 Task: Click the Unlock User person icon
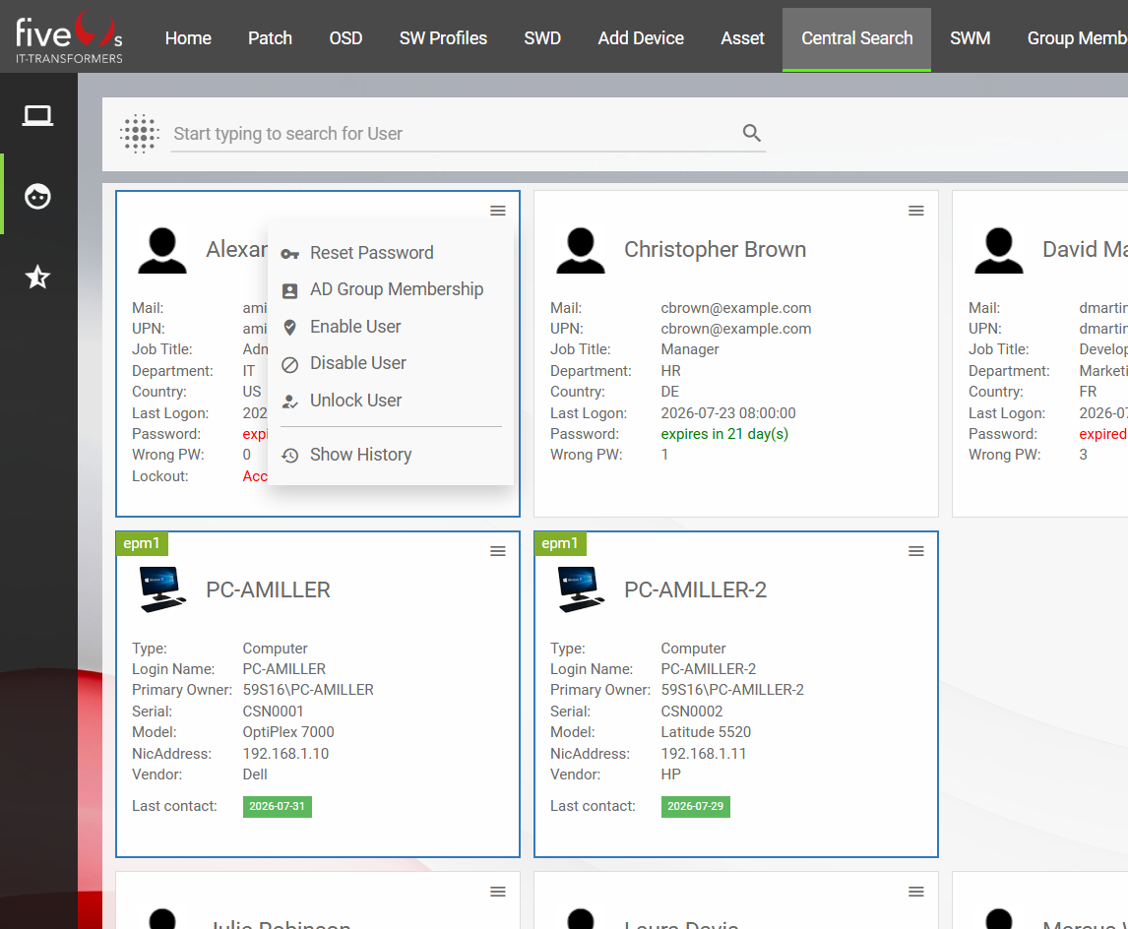coord(290,402)
